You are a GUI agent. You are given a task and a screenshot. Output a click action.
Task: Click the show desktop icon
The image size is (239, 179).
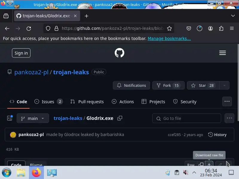231,172
